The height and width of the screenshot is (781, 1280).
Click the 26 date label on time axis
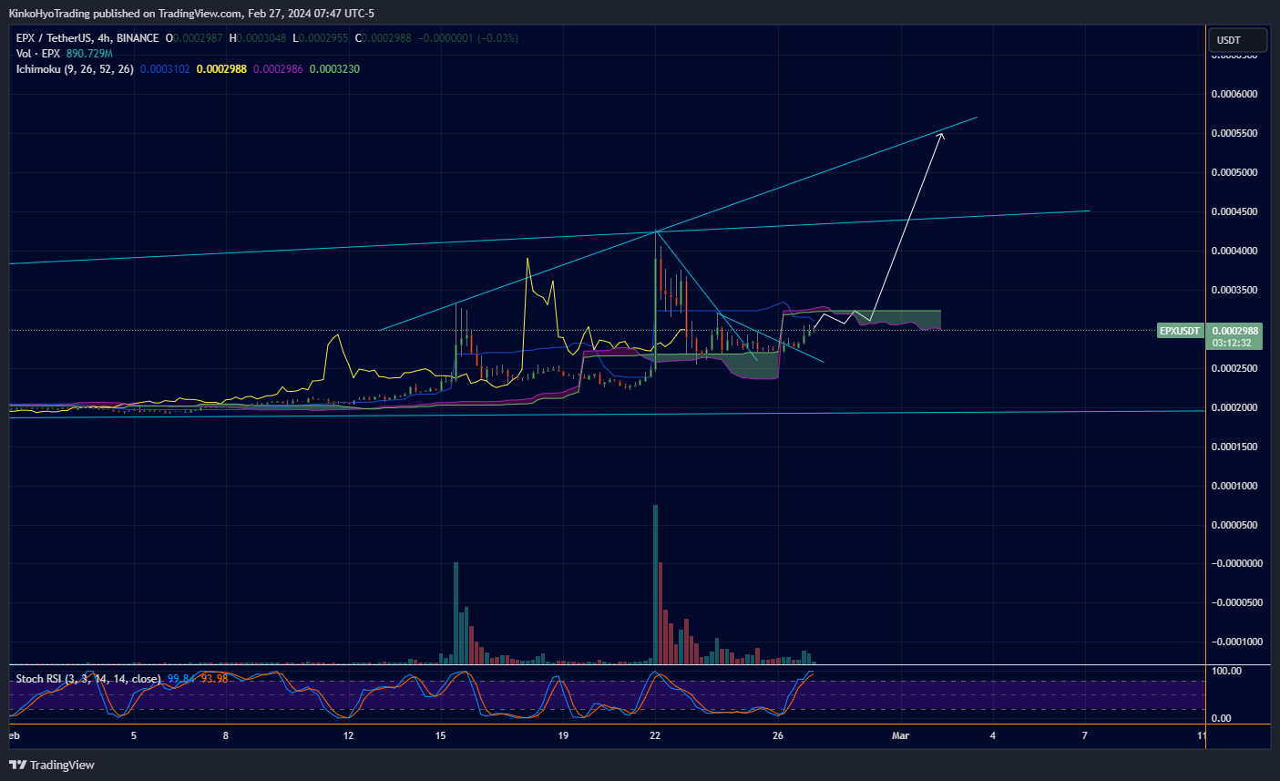777,735
